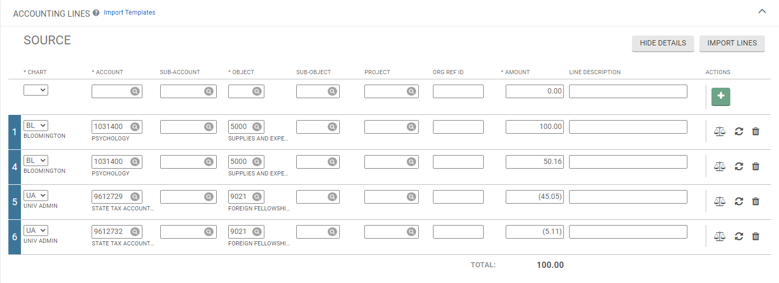Viewport: 779px width, 283px height.
Task: Open the Import Templates link
Action: [129, 13]
